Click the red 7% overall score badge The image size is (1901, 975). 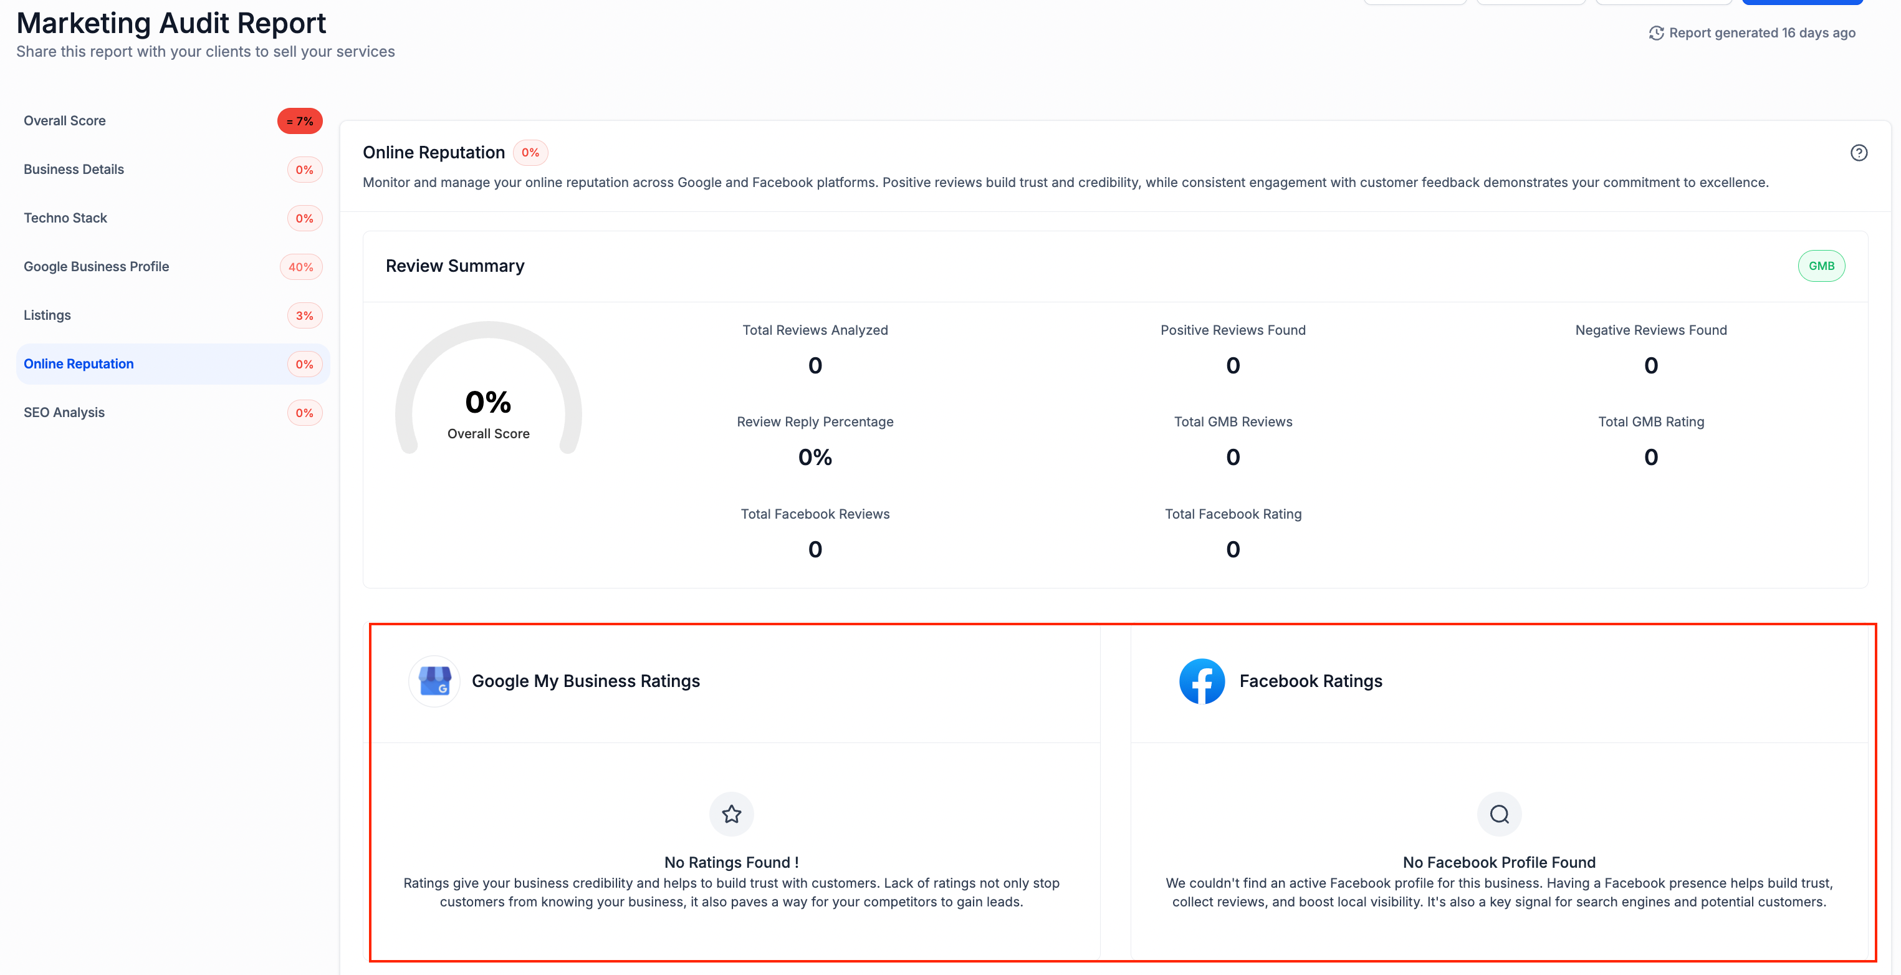300,121
